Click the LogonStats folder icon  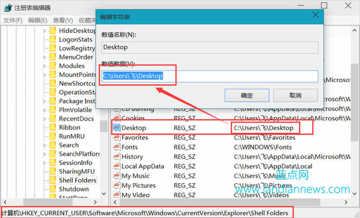(53, 39)
